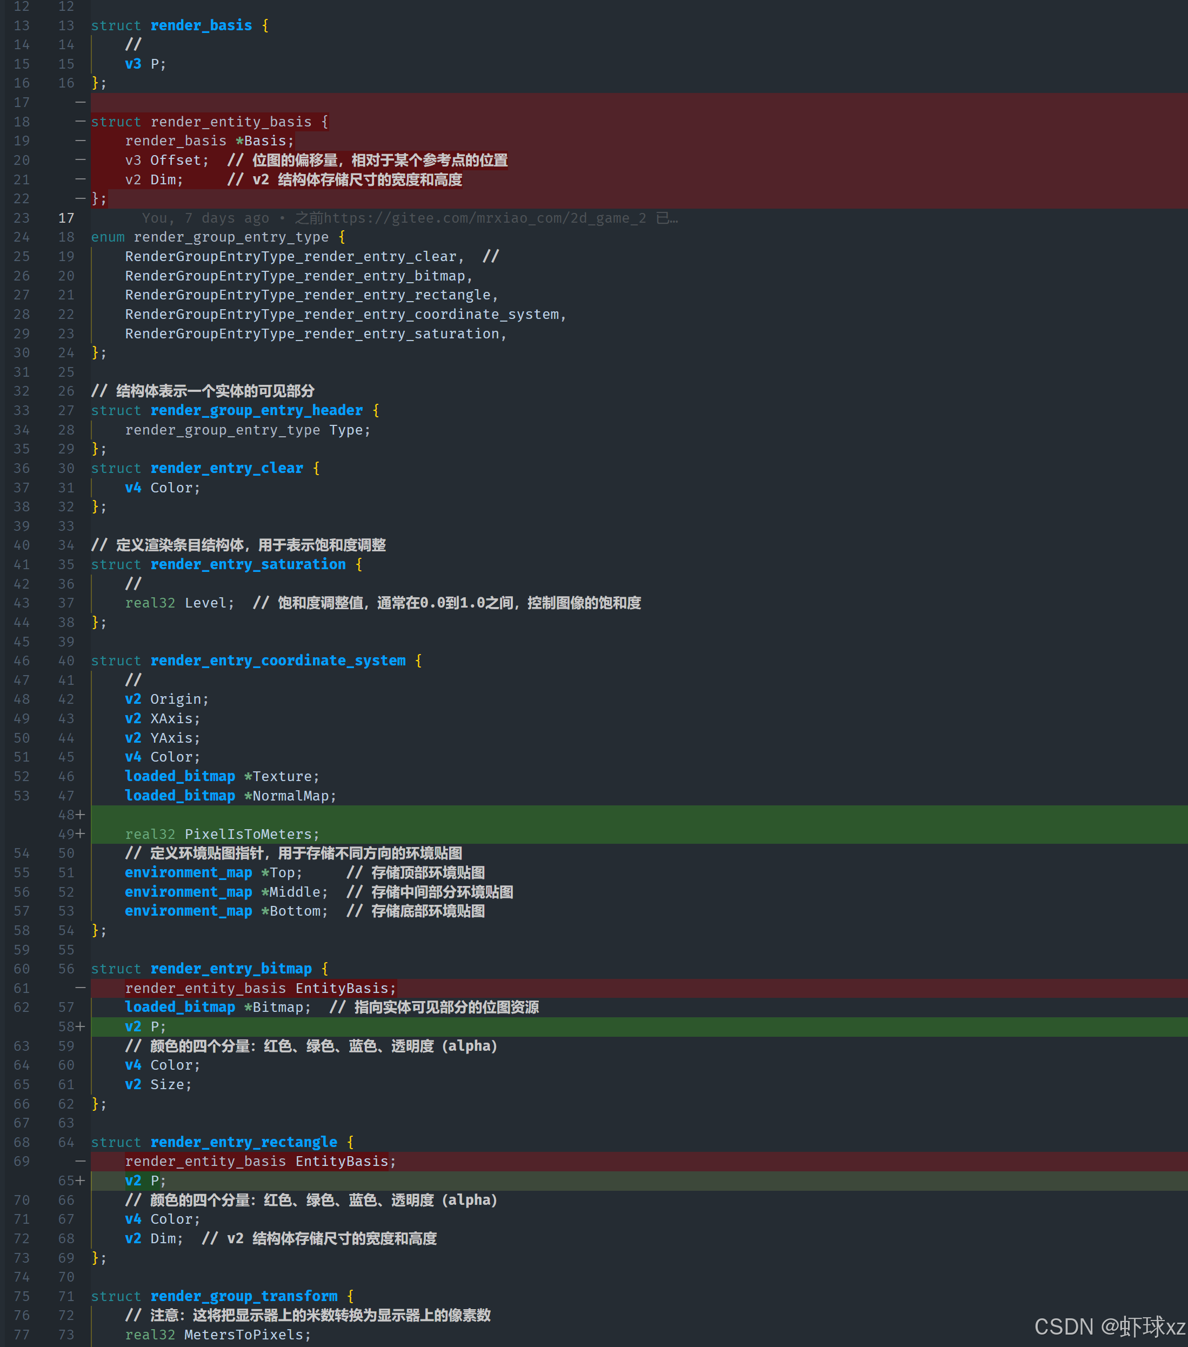Image resolution: width=1188 pixels, height=1347 pixels.
Task: Click the real32 MetersToPixels declaration
Action: point(217,1335)
